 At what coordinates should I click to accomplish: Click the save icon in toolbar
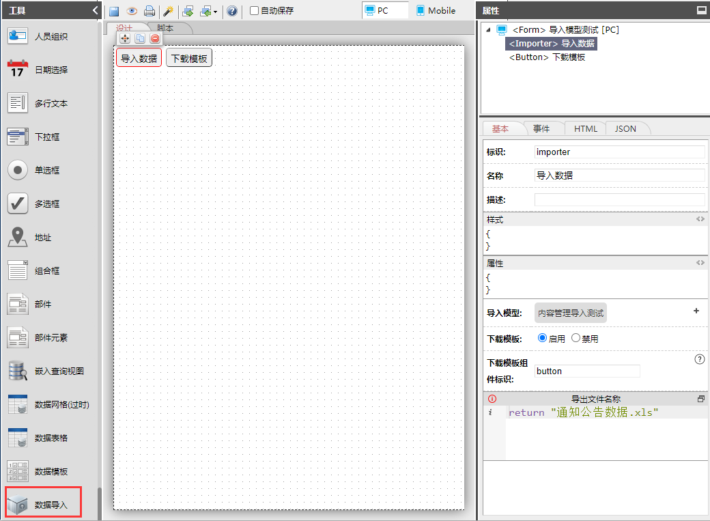click(x=115, y=11)
